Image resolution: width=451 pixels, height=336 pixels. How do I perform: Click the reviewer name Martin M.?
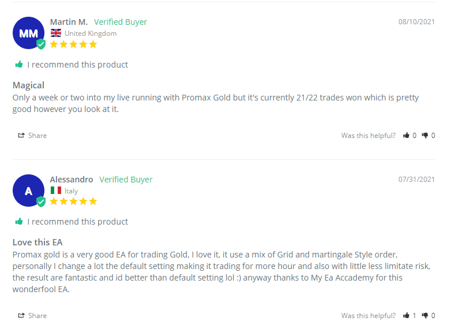(69, 22)
